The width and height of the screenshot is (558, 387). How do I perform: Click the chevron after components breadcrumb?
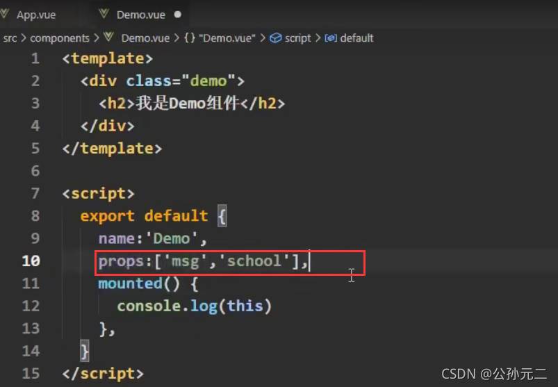click(x=97, y=38)
